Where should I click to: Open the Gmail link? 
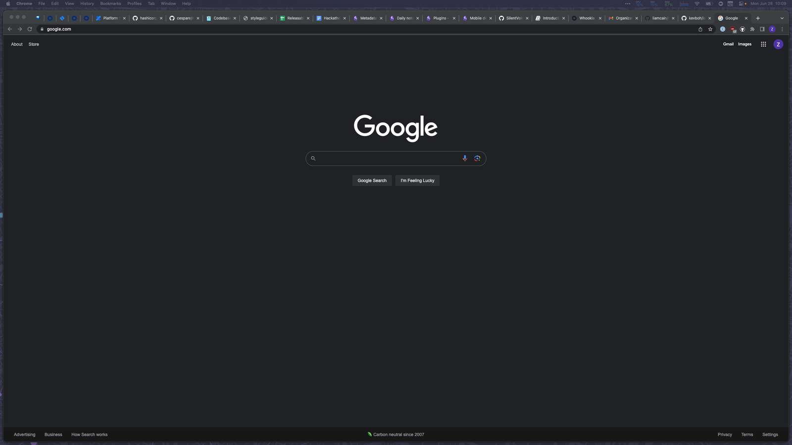[x=728, y=44]
